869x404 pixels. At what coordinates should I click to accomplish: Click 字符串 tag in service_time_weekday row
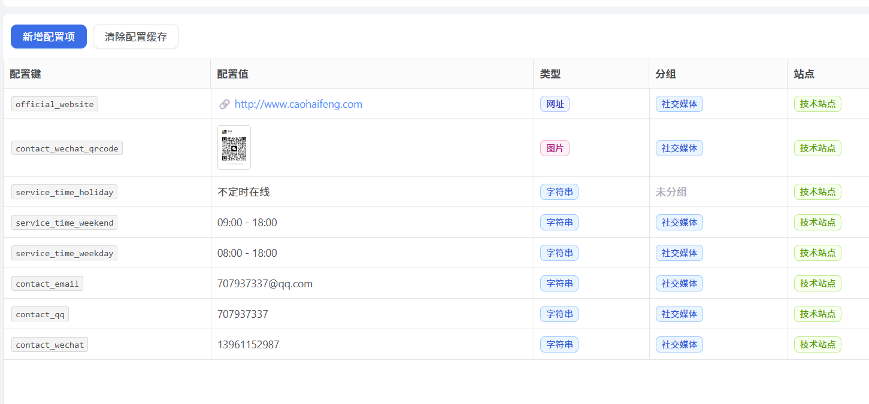point(559,253)
